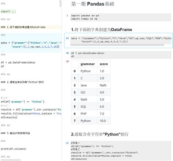Click the "### 3.输出df的所有列名" line in editor

tap(15, 133)
